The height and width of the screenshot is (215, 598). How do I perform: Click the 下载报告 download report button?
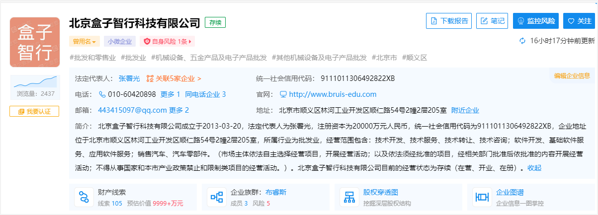449,21
